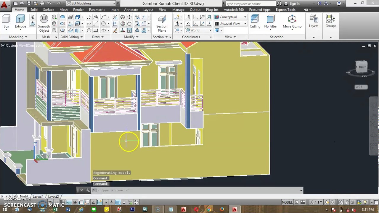
Task: Open the Conceptual visual style dropdown
Action: pyautogui.click(x=230, y=17)
